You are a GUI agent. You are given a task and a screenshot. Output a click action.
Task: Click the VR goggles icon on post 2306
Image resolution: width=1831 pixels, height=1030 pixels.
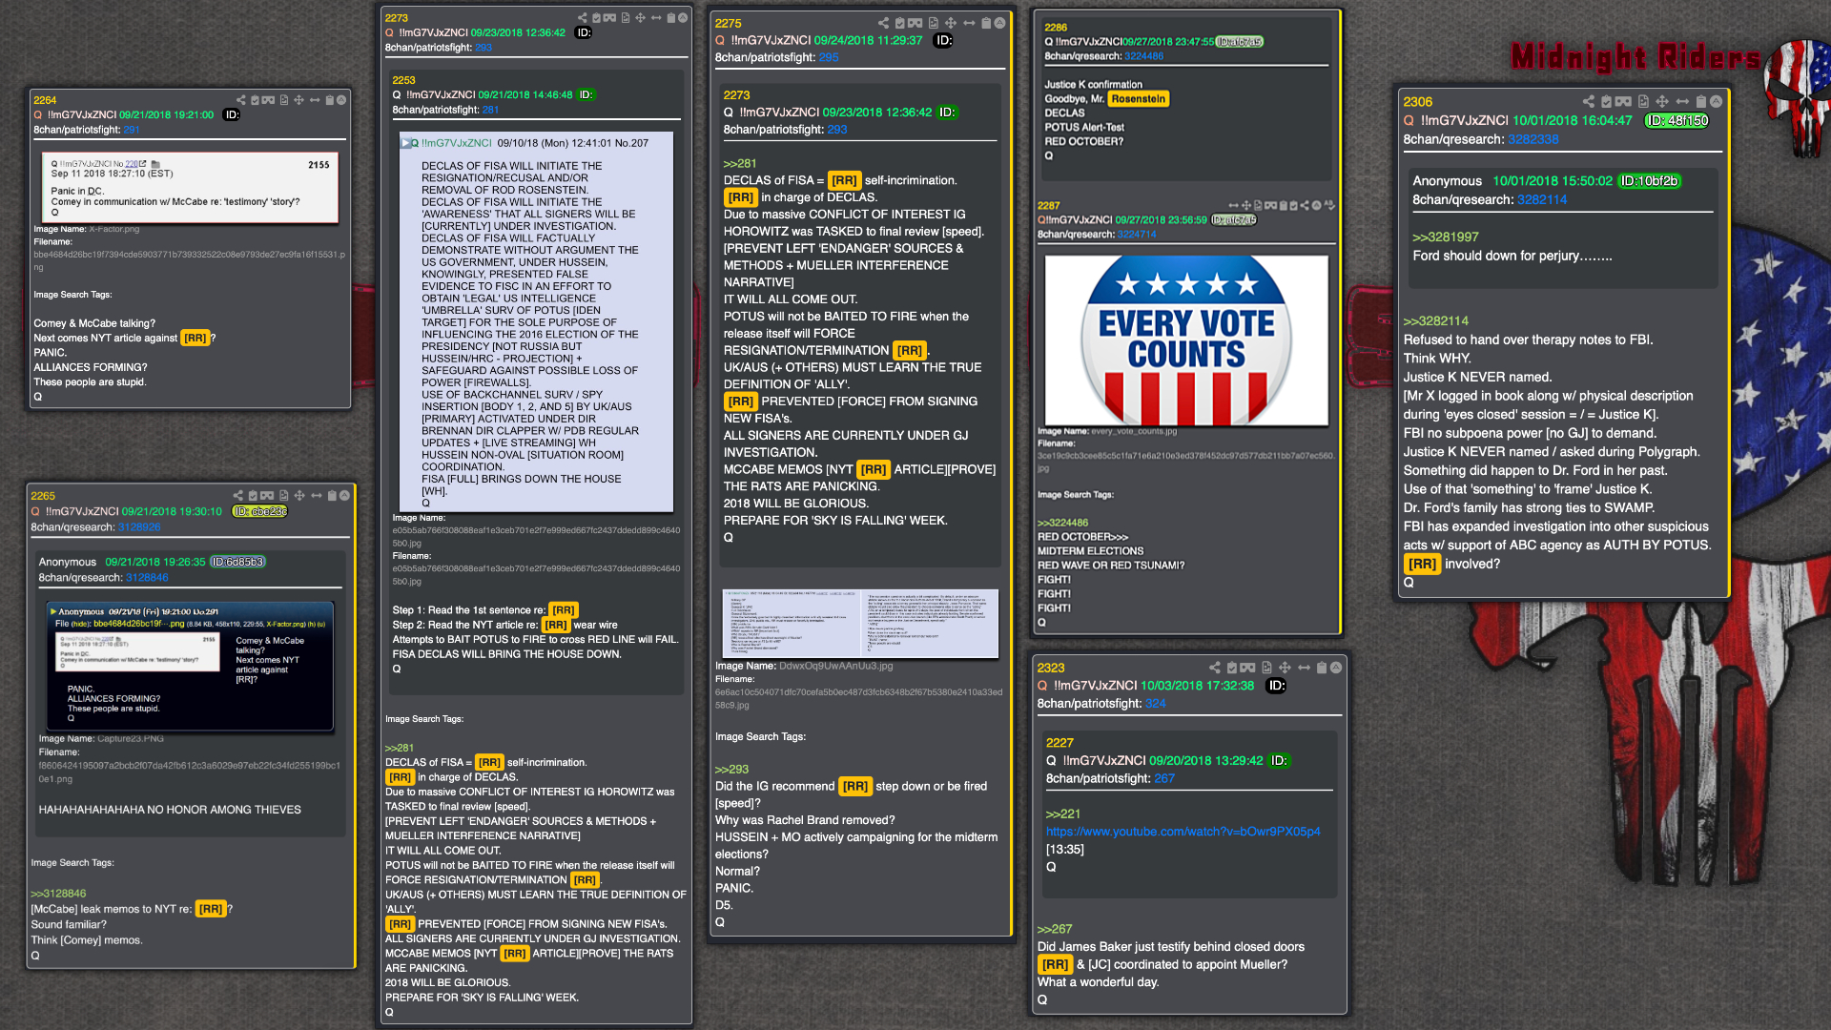1623,101
